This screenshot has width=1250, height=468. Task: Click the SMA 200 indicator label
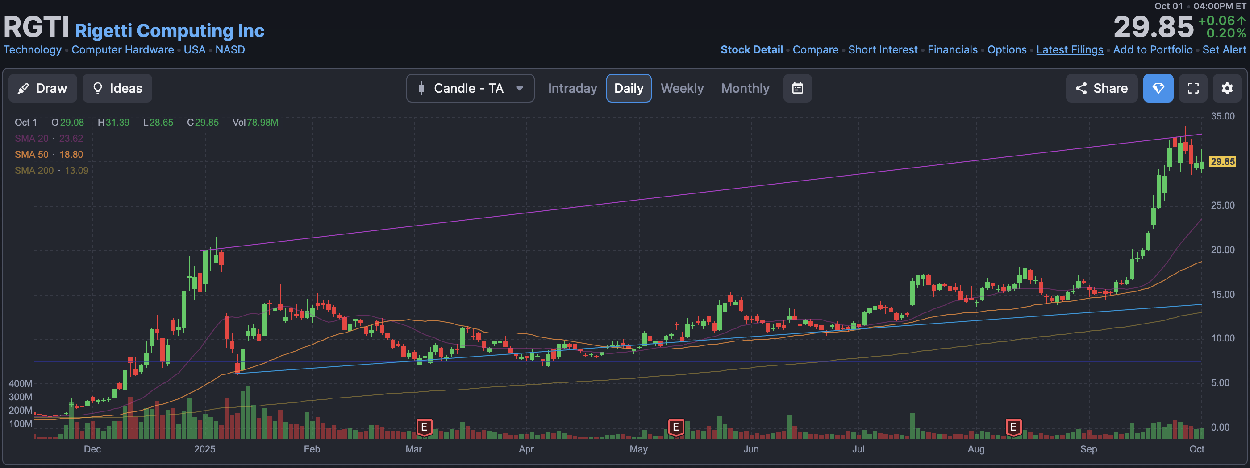(34, 171)
